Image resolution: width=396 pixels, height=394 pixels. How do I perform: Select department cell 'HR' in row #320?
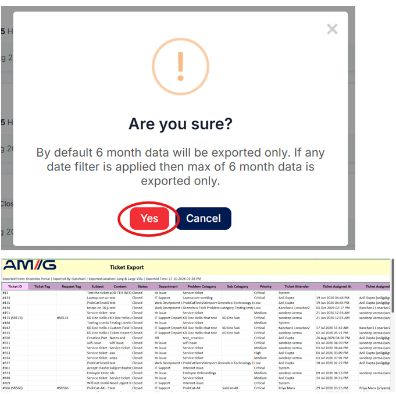click(168, 338)
